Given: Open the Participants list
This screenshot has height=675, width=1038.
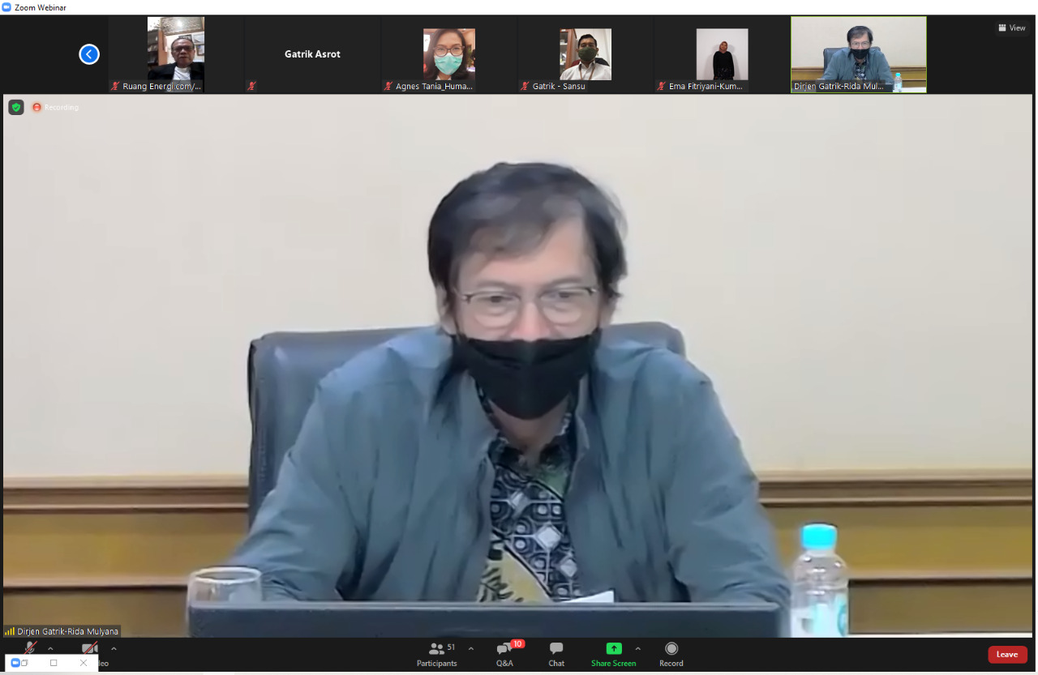Looking at the screenshot, I should click(x=436, y=655).
